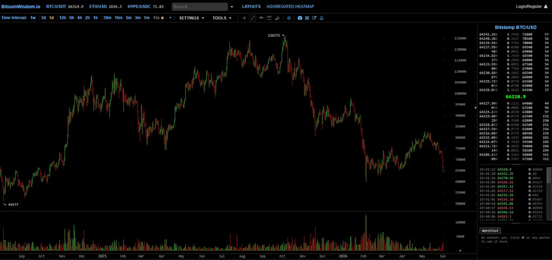
Task: Click the Time Interval label
Action: [14, 18]
